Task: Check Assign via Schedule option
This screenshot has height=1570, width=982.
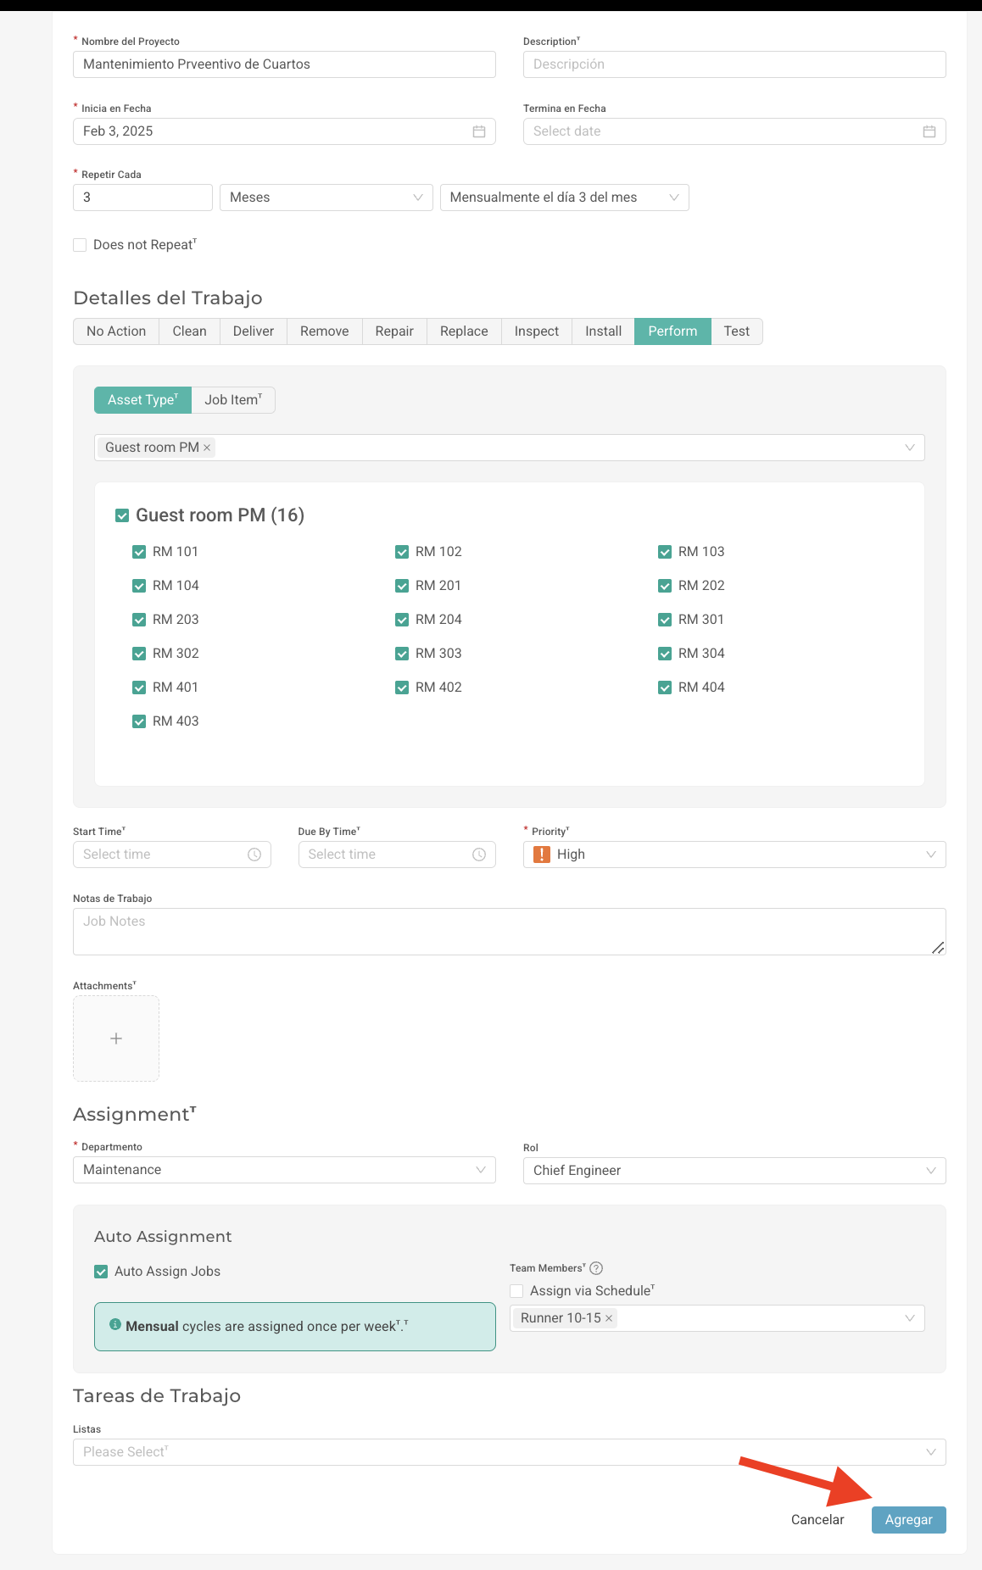Action: pos(516,1291)
